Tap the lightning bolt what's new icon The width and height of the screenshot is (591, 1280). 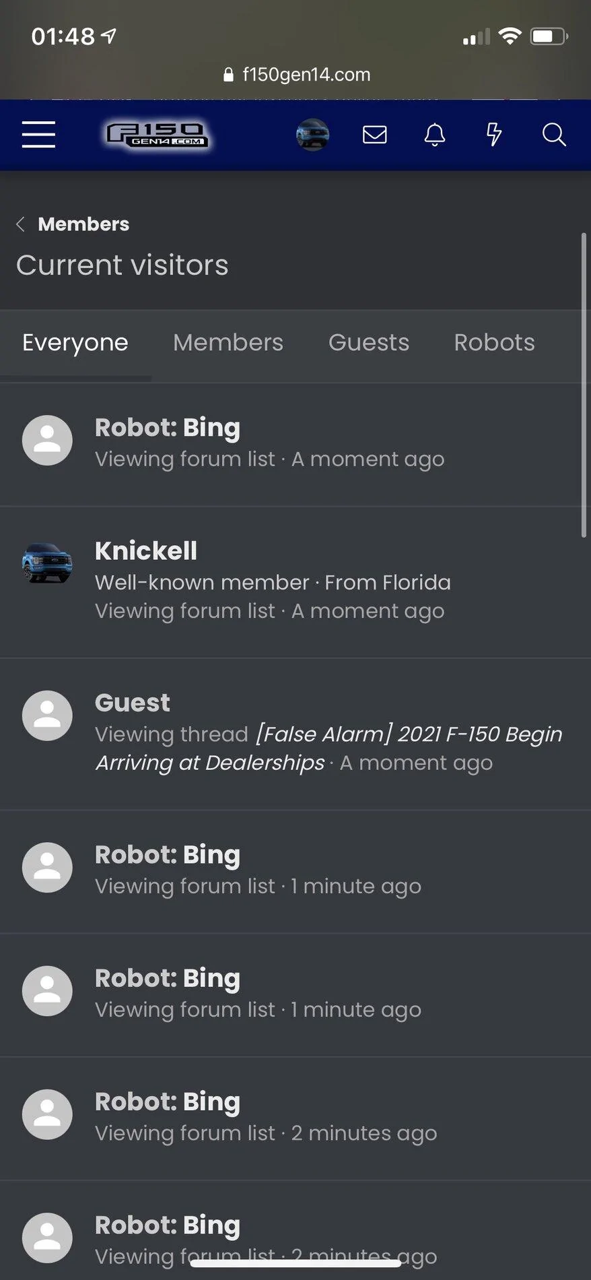[x=494, y=135]
